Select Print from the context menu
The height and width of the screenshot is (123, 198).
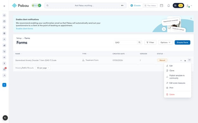[177, 88]
